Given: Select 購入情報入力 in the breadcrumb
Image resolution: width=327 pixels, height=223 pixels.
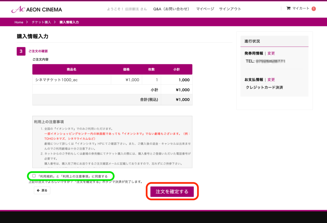Looking at the screenshot, I should (69, 22).
